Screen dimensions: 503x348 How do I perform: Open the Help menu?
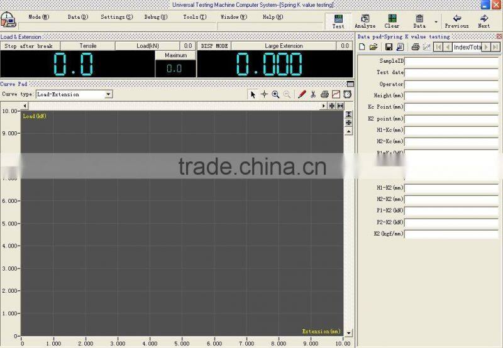click(x=273, y=17)
